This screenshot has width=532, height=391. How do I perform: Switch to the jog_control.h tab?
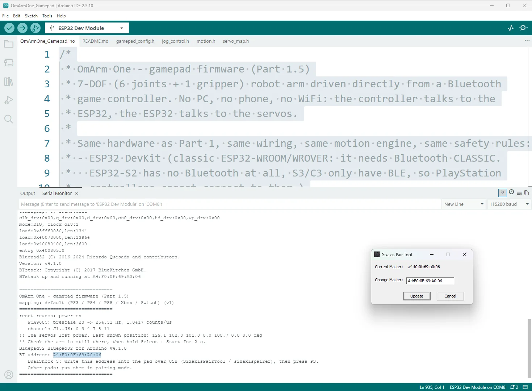[175, 41]
